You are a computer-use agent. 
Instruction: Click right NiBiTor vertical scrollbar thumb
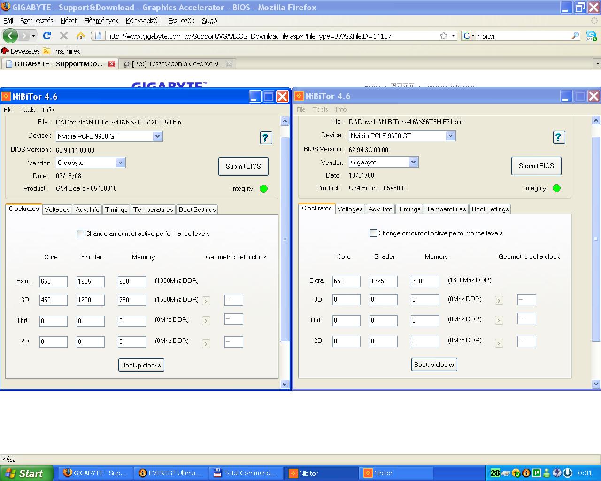click(x=596, y=239)
